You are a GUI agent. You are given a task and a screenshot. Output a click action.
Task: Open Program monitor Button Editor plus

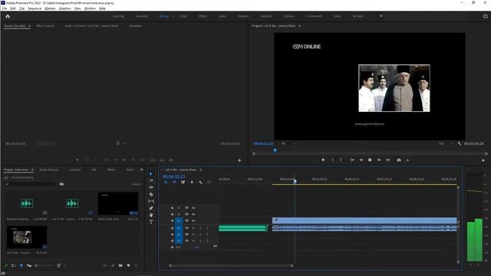(x=483, y=160)
